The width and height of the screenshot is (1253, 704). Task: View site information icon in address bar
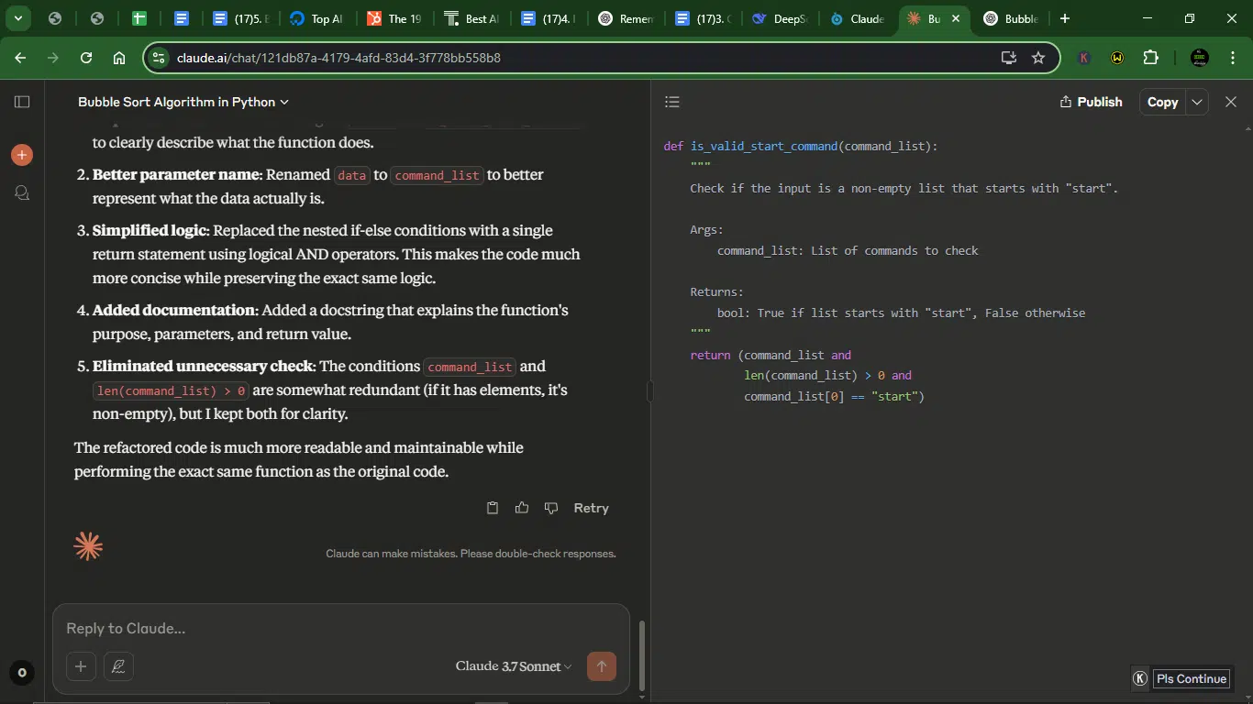pyautogui.click(x=159, y=58)
